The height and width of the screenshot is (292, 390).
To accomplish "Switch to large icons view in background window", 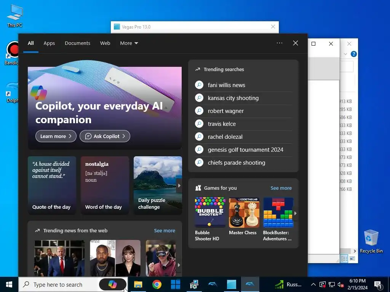I will (352, 259).
